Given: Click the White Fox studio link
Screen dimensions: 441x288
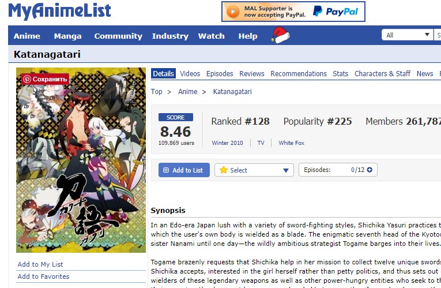Looking at the screenshot, I should [291, 143].
